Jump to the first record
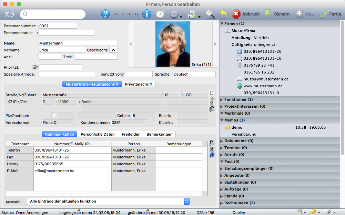Viewport: 345px width, 215px height. tap(116, 14)
